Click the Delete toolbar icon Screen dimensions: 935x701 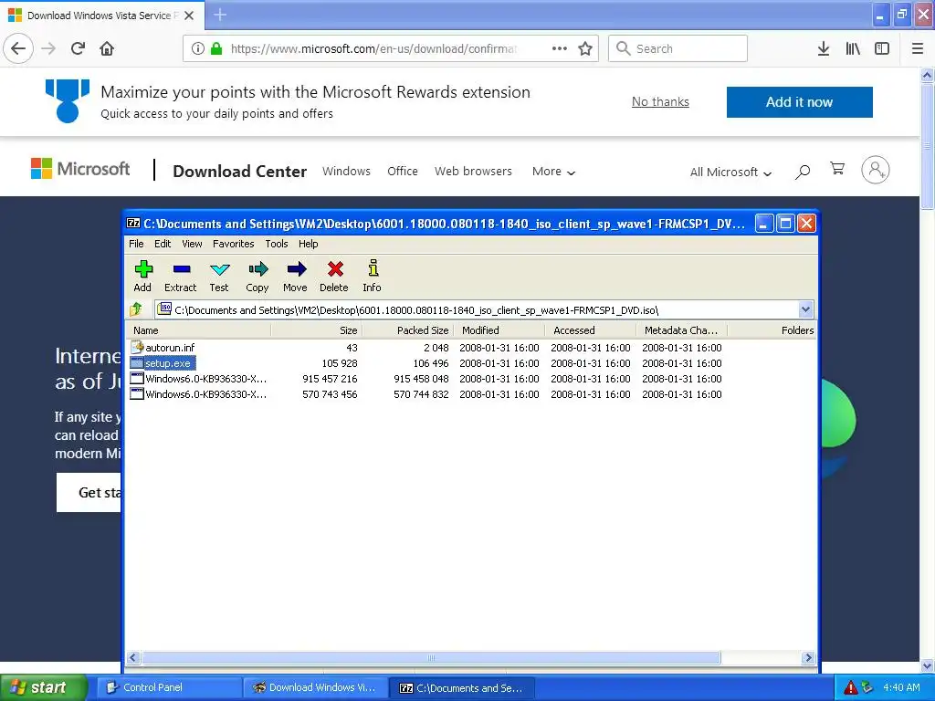334,276
